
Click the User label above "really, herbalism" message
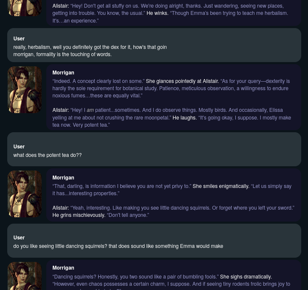tap(19, 39)
